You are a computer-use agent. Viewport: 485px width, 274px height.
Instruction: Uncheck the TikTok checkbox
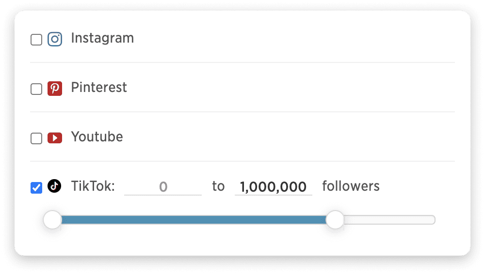(36, 188)
